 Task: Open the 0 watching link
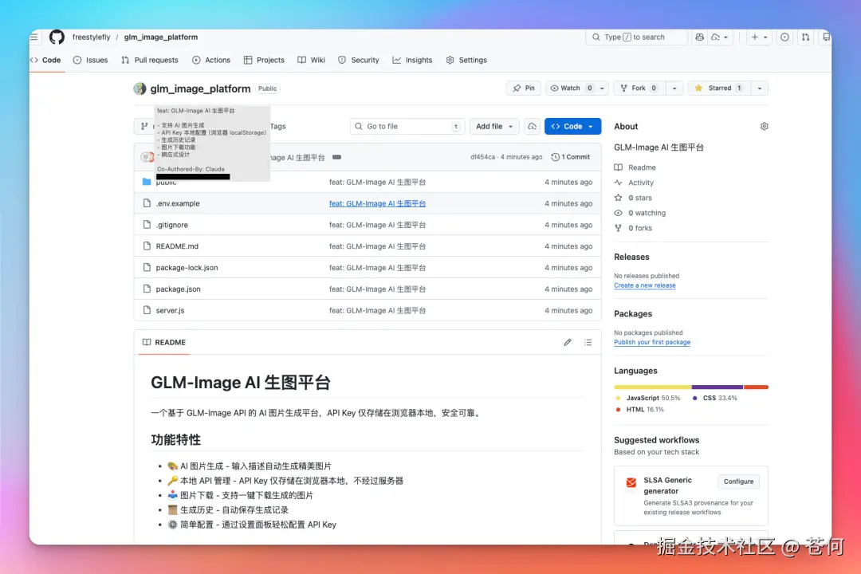point(647,213)
